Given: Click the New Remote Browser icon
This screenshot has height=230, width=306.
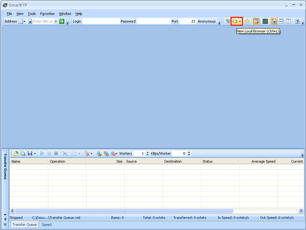Looking at the screenshot, I should (228, 21).
